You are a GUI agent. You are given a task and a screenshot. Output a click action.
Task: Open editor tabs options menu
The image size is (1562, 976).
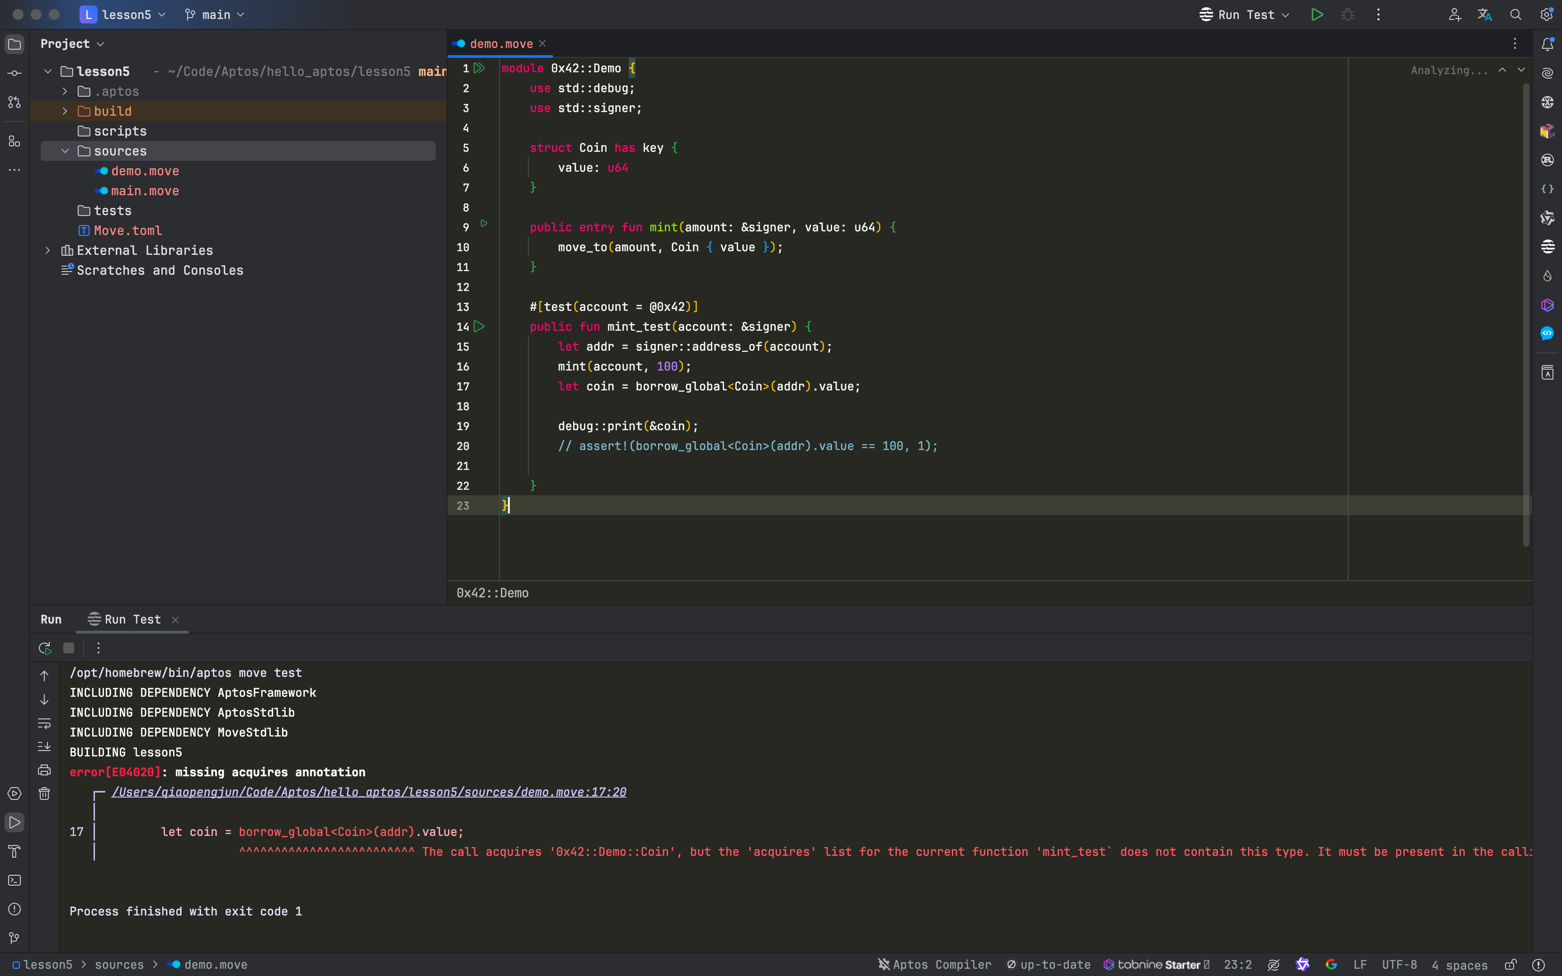1514,43
